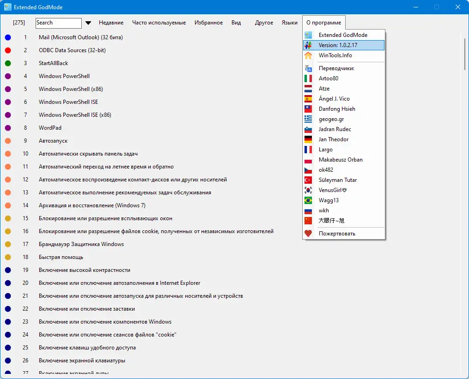Select Включение или отключение компонентов Windows row

(105, 322)
